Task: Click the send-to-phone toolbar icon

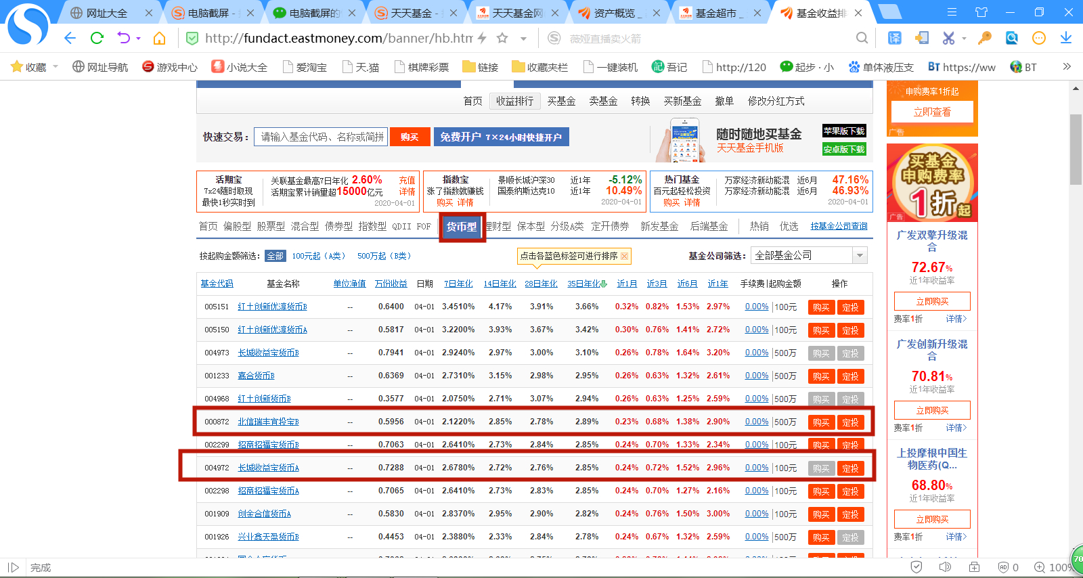Action: (922, 39)
